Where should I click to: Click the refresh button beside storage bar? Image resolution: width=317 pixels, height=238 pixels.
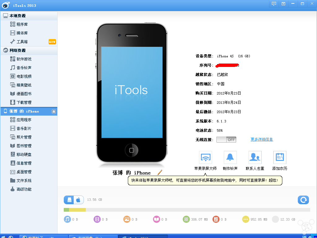tap(303, 200)
